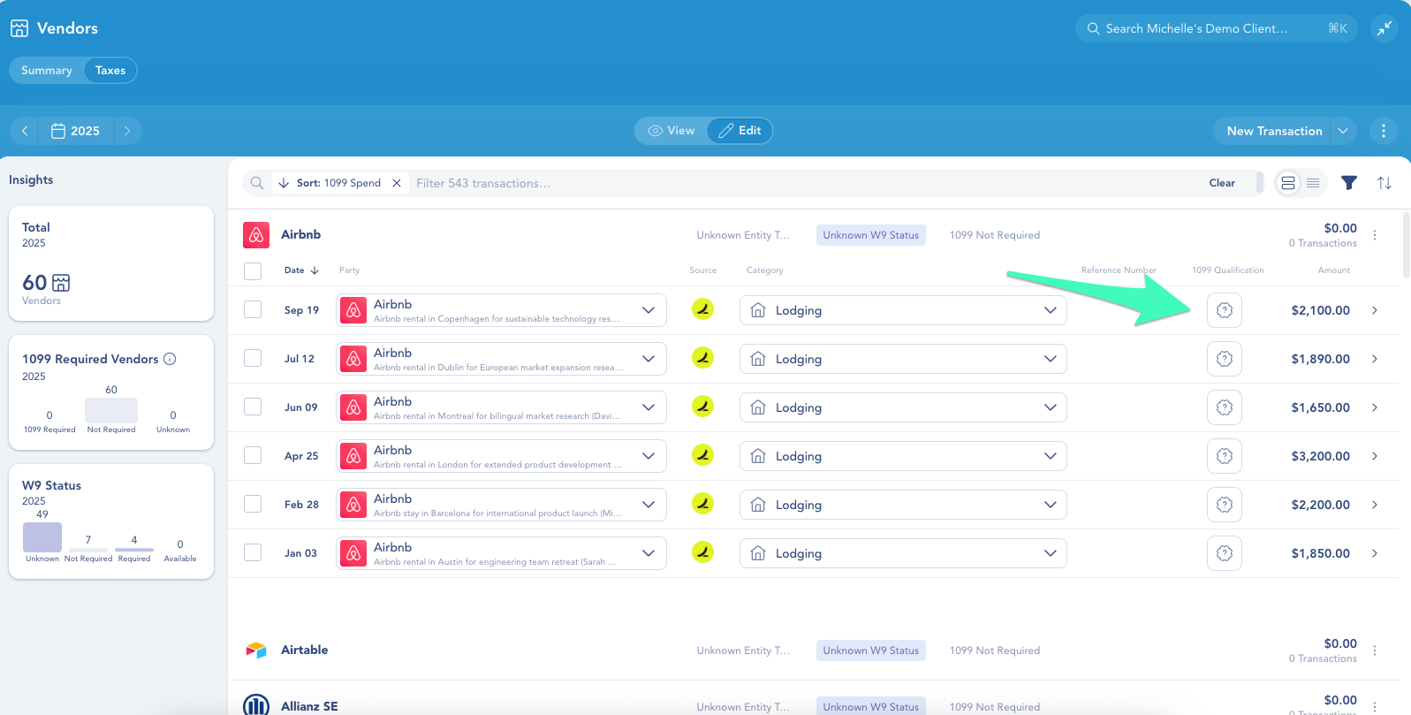The width and height of the screenshot is (1411, 715).
Task: Select the compact list layout
Action: (x=1313, y=183)
